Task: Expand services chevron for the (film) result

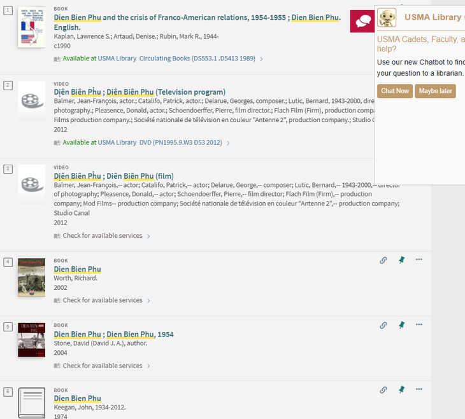Action: 148,236
